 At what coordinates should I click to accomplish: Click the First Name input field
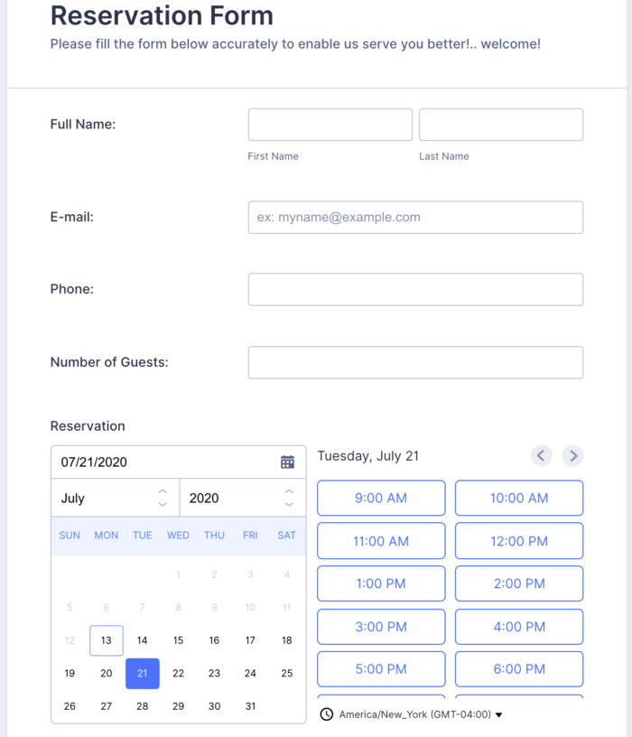pyautogui.click(x=330, y=125)
